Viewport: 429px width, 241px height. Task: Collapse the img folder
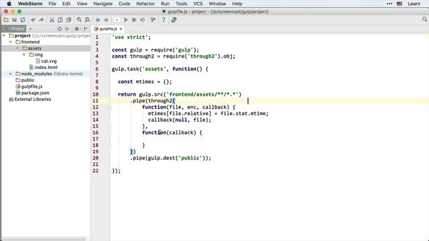coord(24,55)
